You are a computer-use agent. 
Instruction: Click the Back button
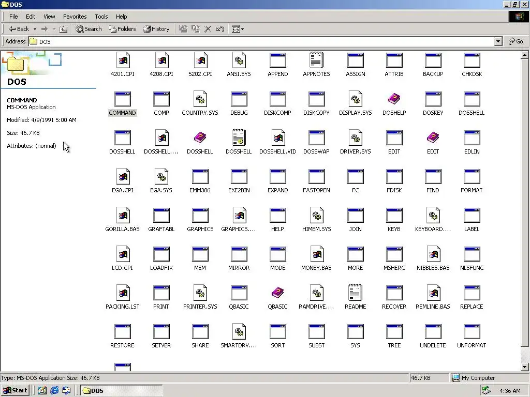19,29
